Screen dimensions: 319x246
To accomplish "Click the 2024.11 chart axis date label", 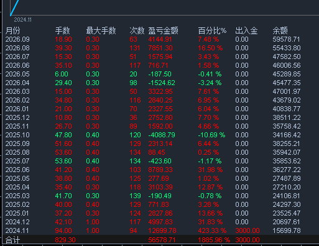I will pyautogui.click(x=23, y=20).
